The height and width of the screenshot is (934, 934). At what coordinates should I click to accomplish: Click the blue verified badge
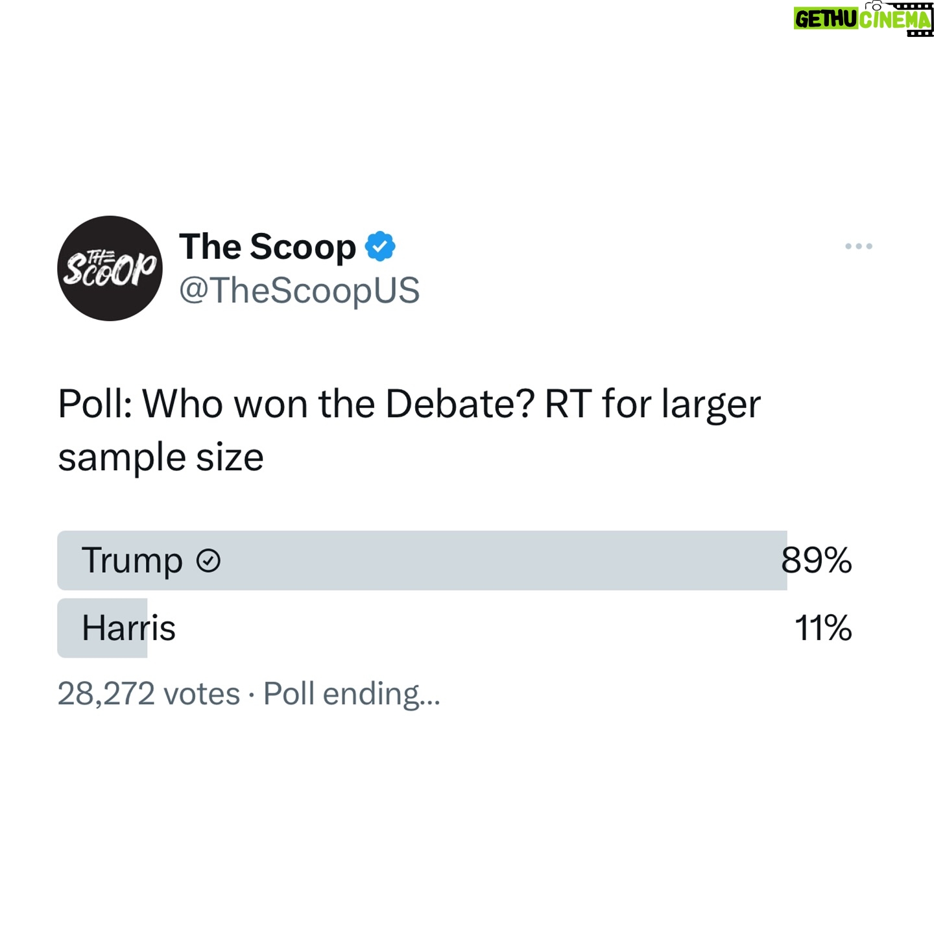[380, 246]
